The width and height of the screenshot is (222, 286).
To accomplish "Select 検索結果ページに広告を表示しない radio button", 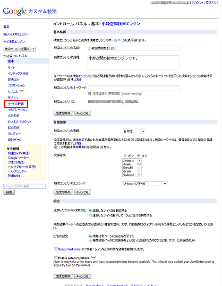I will [x=90, y=241].
